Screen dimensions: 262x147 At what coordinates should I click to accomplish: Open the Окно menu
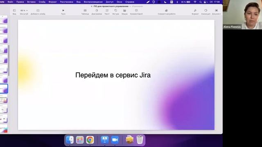tap(119, 2)
